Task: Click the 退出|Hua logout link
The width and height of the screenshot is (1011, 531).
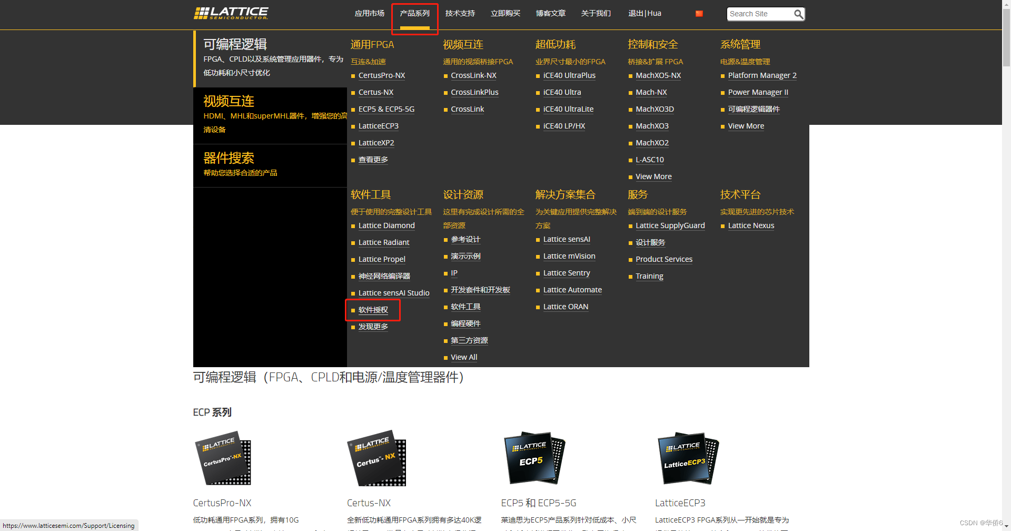Action: [645, 14]
